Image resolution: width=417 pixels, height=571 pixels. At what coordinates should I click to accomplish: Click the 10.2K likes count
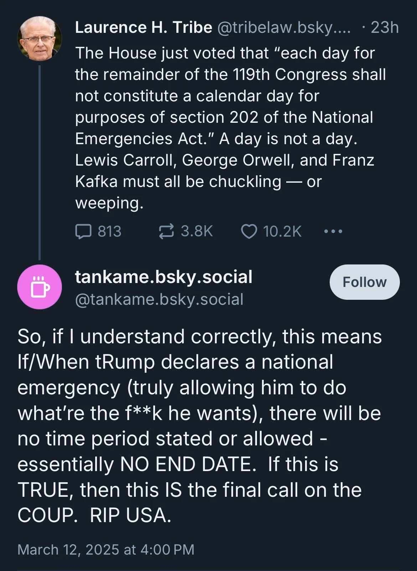tap(282, 231)
